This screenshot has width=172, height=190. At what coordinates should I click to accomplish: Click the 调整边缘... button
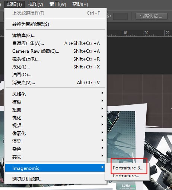[x=152, y=16]
